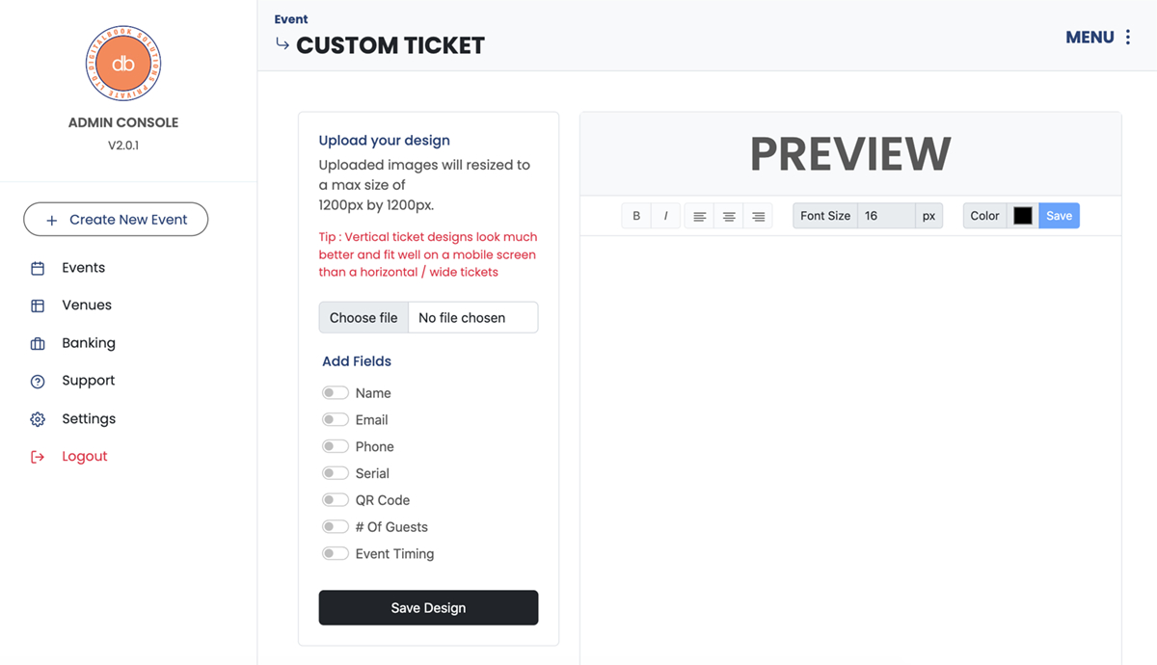The height and width of the screenshot is (665, 1157).
Task: Open the black text color swatch
Action: (x=1023, y=216)
